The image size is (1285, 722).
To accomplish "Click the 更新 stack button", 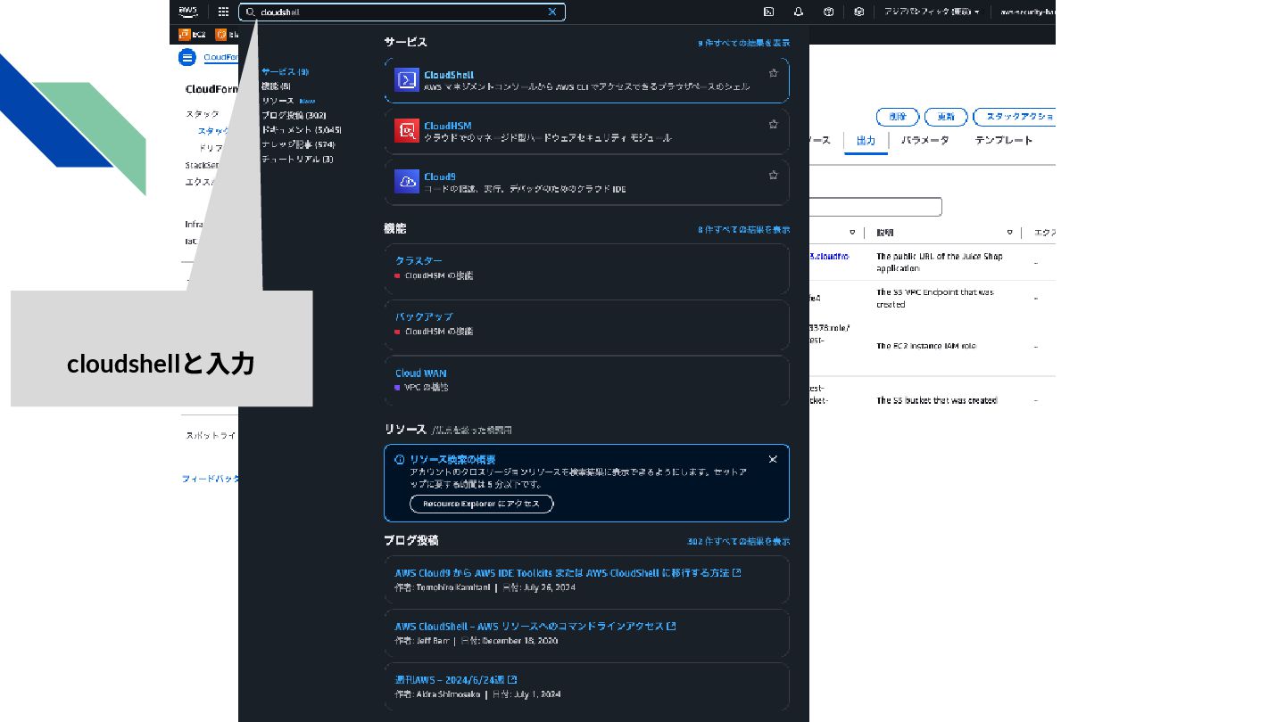I will click(x=946, y=117).
